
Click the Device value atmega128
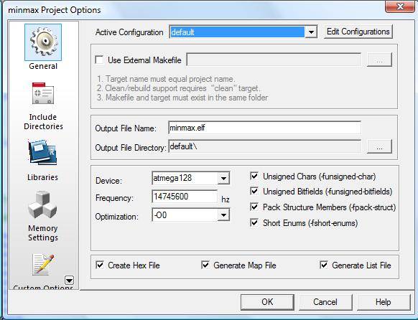172,178
